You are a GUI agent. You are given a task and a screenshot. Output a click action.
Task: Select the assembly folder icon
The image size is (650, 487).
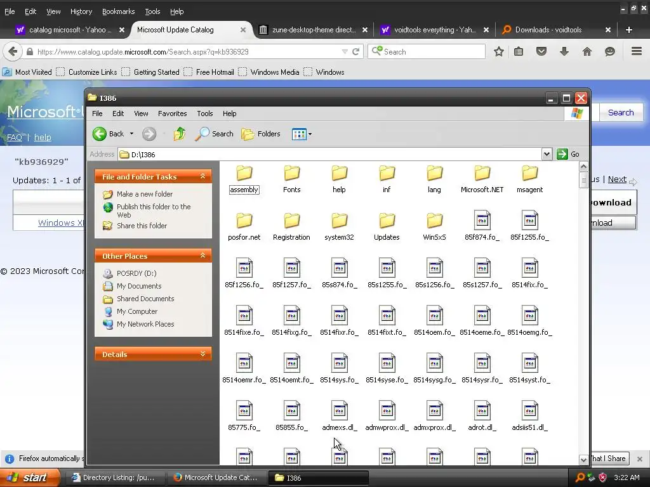coord(244,173)
